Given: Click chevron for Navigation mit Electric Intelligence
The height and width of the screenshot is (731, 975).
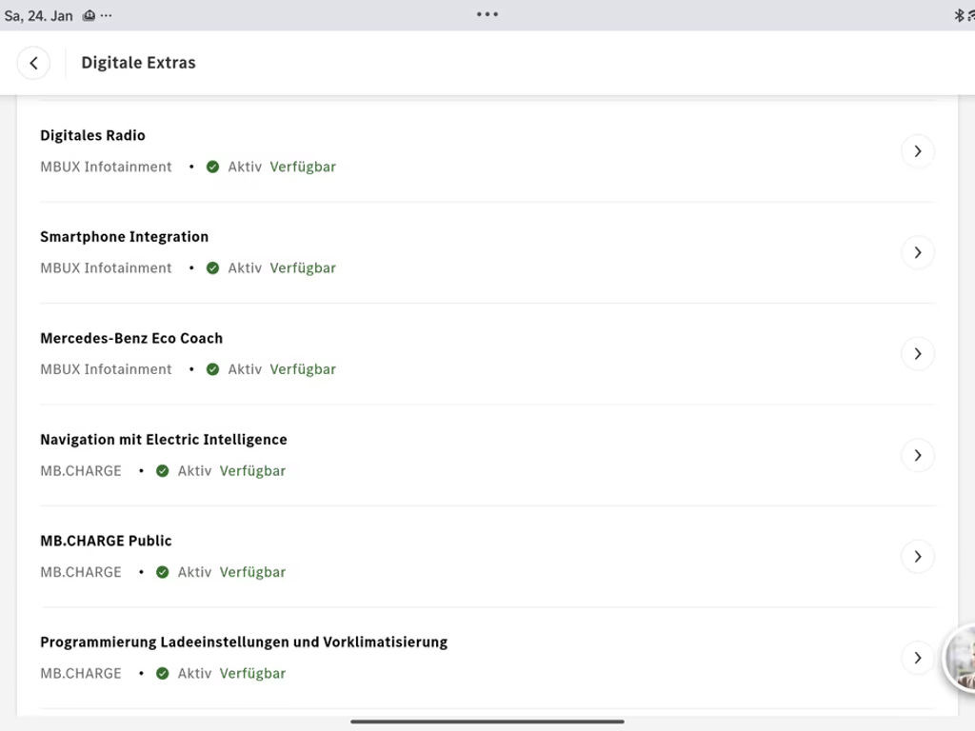Looking at the screenshot, I should (x=917, y=455).
